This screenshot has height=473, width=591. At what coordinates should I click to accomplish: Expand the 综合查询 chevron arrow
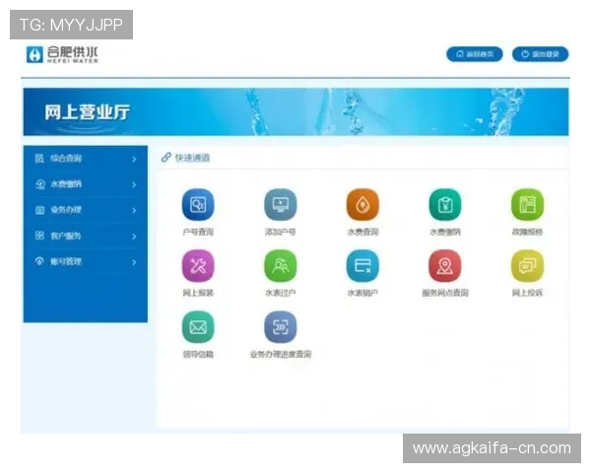click(134, 160)
